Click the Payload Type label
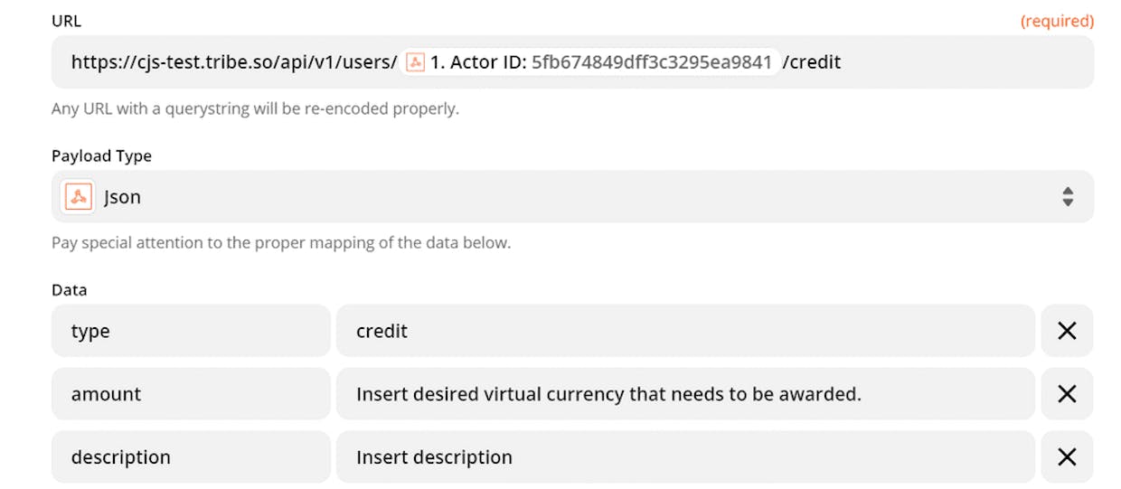 (101, 155)
